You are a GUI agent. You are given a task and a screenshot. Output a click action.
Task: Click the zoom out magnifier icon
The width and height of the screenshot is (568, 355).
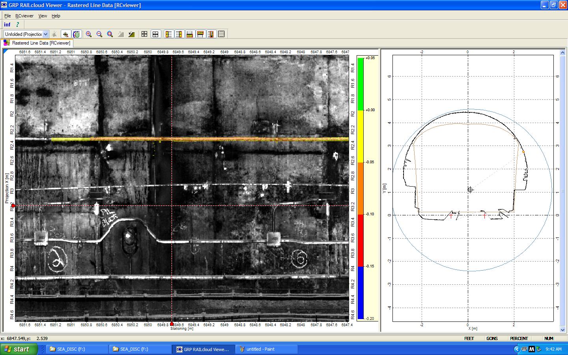pos(99,34)
